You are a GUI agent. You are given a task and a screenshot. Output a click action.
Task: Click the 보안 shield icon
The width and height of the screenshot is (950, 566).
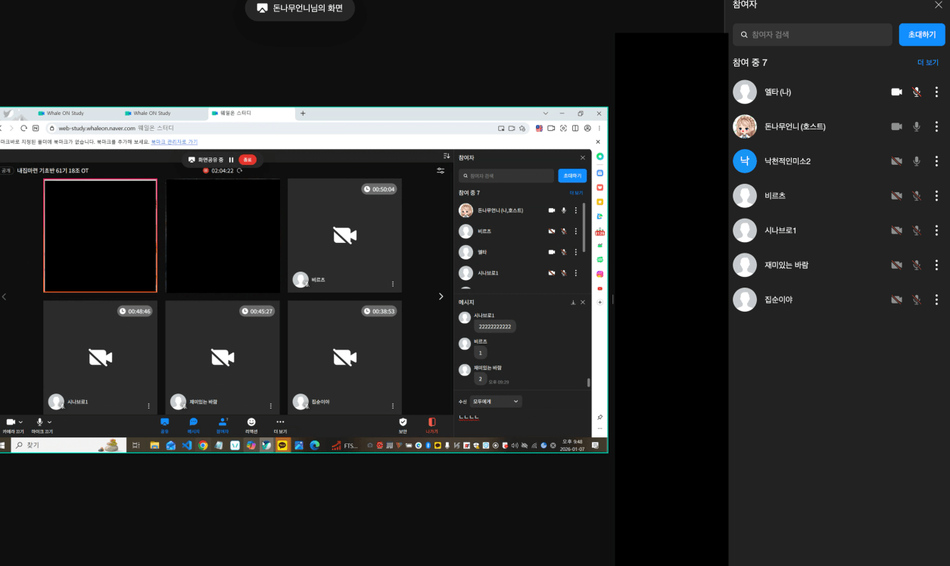403,422
